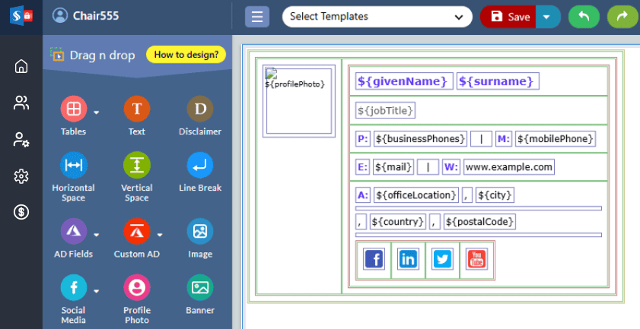
Task: Insert a Line Break element
Action: (200, 165)
